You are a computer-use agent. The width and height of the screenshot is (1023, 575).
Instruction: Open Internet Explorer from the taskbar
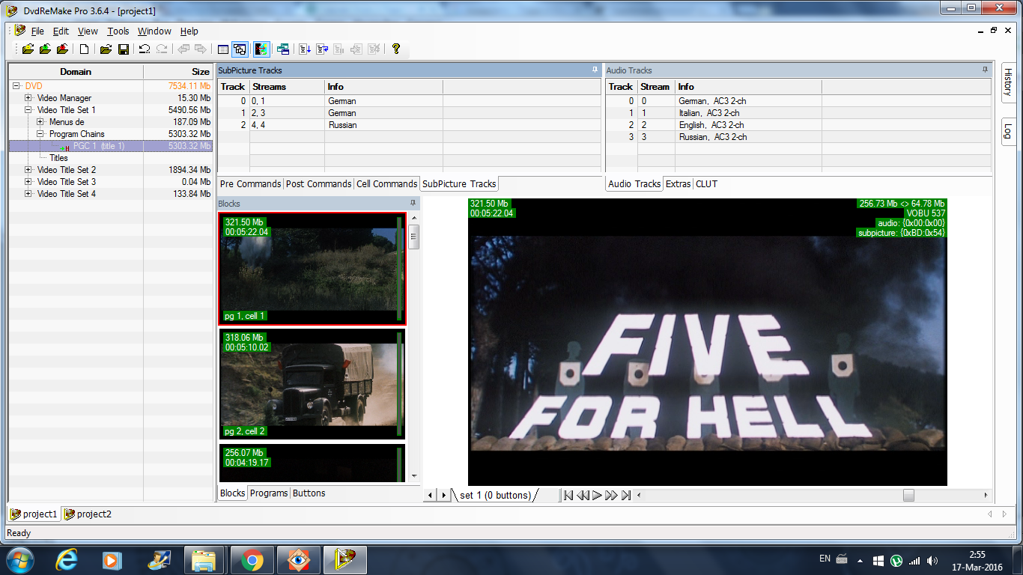click(67, 560)
